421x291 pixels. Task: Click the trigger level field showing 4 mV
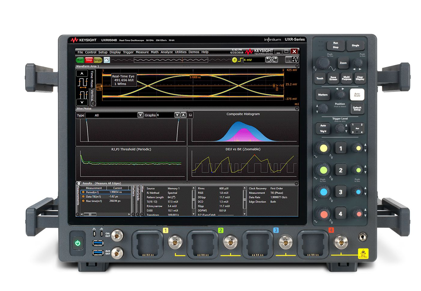254,60
